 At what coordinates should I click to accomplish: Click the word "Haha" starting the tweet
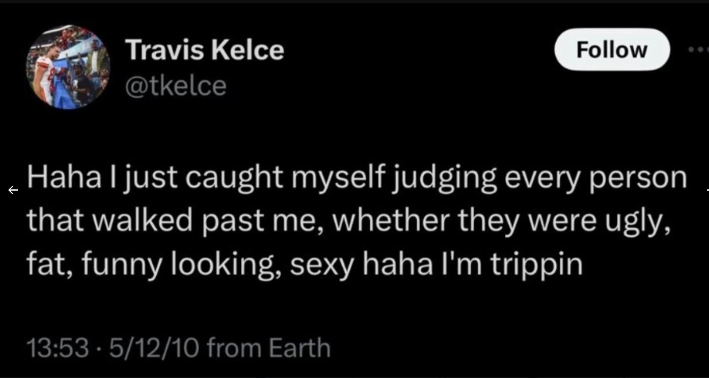click(64, 177)
